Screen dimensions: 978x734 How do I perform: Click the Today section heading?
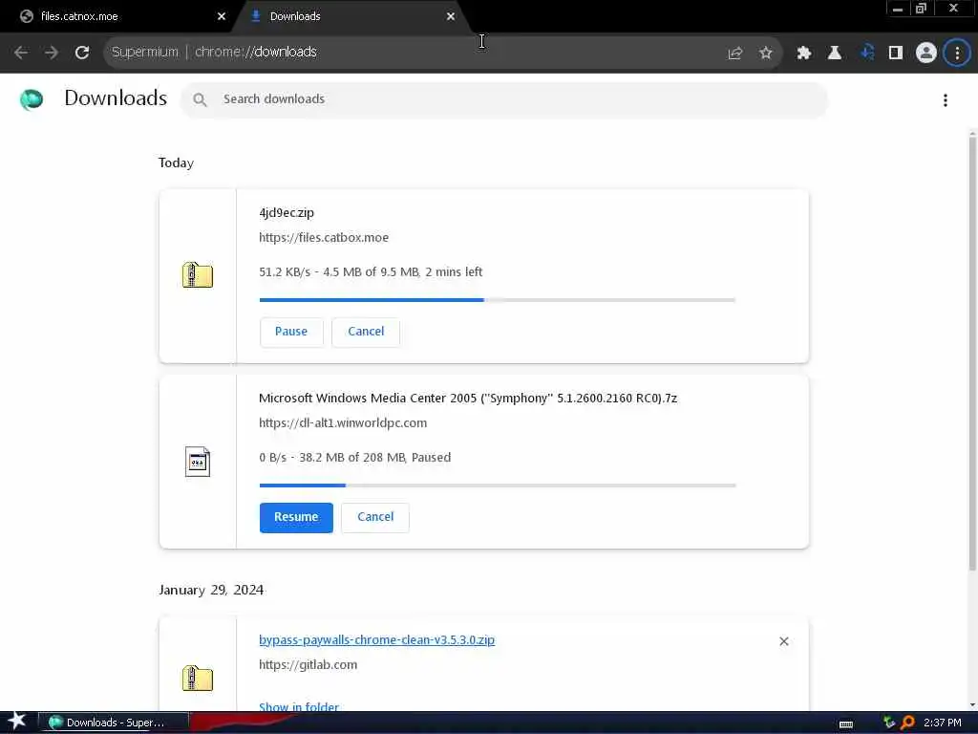tap(176, 162)
